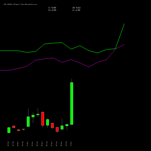Select the red candlestick above 07 Jan

coord(52,125)
